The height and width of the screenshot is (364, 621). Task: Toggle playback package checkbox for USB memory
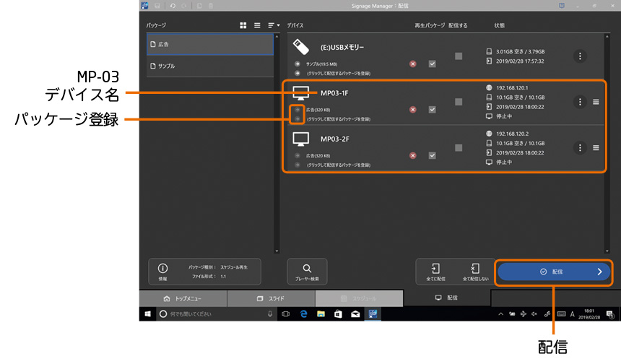click(x=432, y=64)
